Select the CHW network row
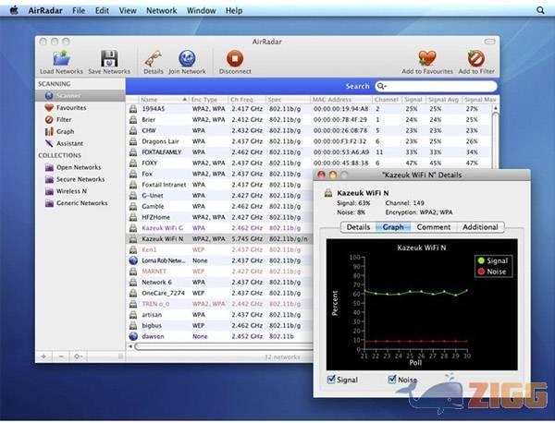 point(309,131)
